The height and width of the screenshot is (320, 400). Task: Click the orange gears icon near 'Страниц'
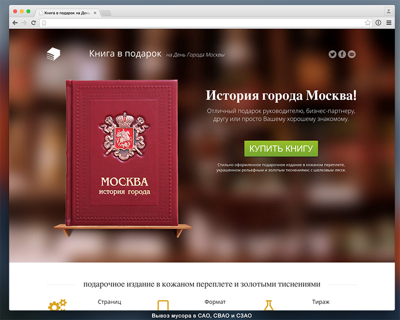56,304
